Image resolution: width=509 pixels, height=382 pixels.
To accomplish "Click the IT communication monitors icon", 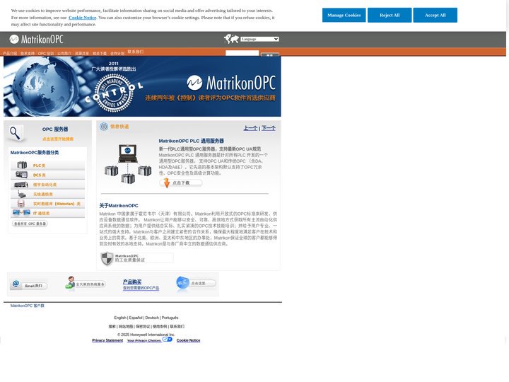I will click(x=21, y=213).
